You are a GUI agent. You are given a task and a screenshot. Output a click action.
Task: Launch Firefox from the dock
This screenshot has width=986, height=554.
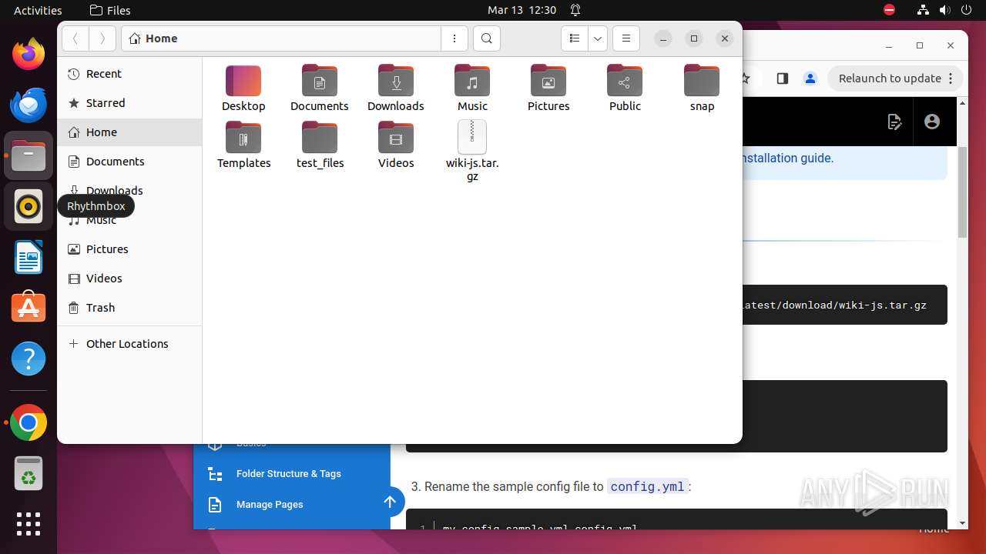(x=29, y=54)
